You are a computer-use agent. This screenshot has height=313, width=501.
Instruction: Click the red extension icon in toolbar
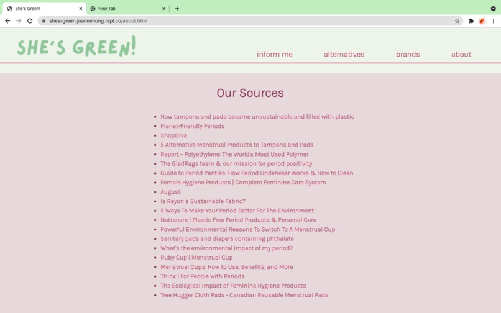tap(482, 20)
